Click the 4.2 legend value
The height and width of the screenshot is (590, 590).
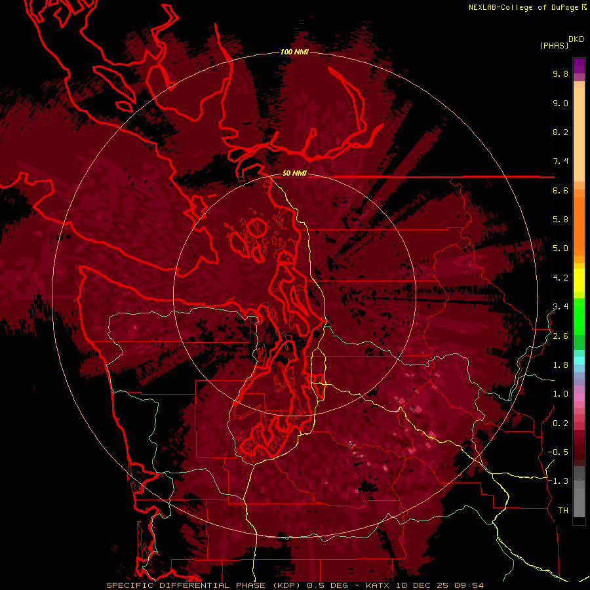pyautogui.click(x=560, y=278)
